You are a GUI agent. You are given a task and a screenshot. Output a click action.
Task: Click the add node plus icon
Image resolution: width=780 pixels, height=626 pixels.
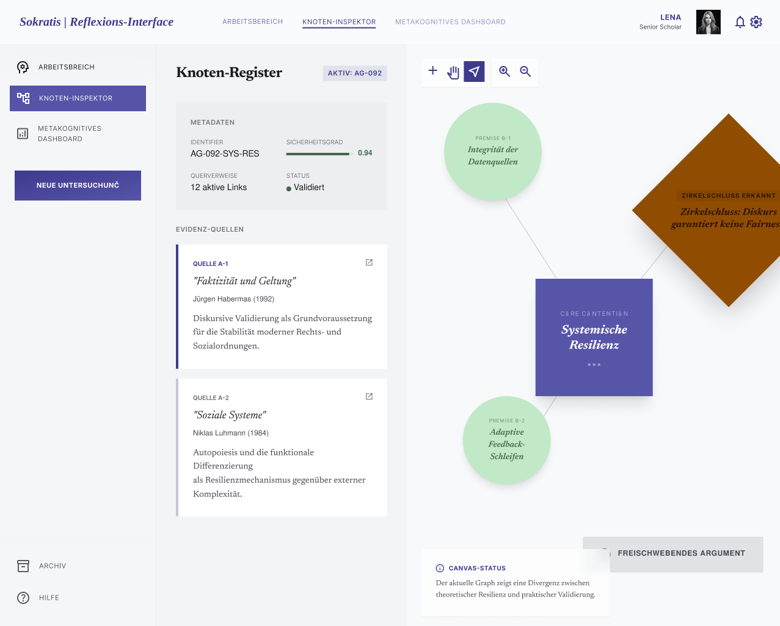[x=432, y=71]
